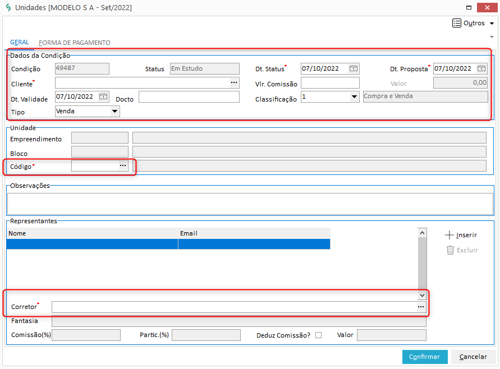The height and width of the screenshot is (369, 500).
Task: Click the Inserir plus icon
Action: (x=449, y=235)
